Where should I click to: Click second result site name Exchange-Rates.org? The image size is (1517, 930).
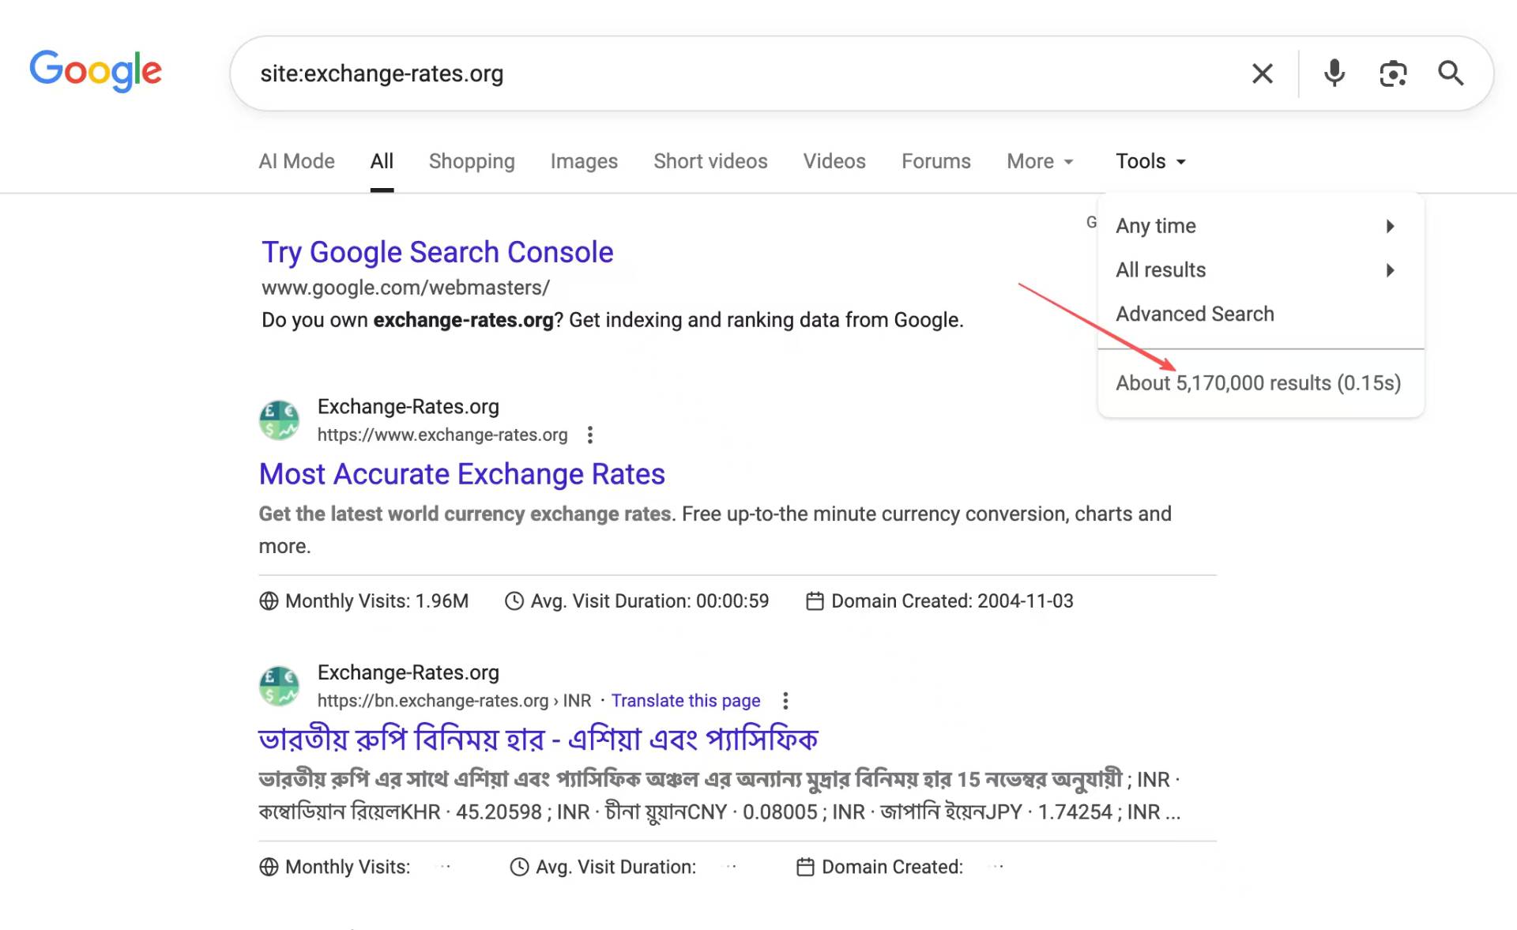408,673
